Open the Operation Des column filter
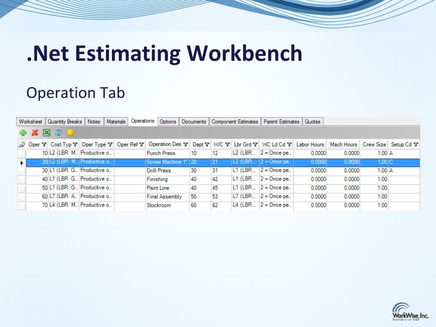 pyautogui.click(x=186, y=145)
